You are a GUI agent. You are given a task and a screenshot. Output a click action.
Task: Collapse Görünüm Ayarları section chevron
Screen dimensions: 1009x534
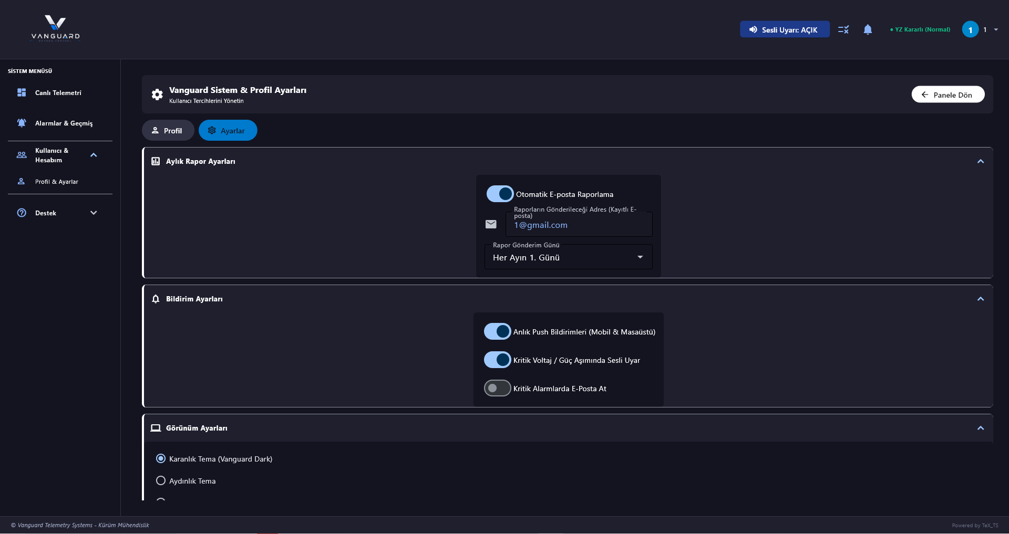click(x=981, y=428)
